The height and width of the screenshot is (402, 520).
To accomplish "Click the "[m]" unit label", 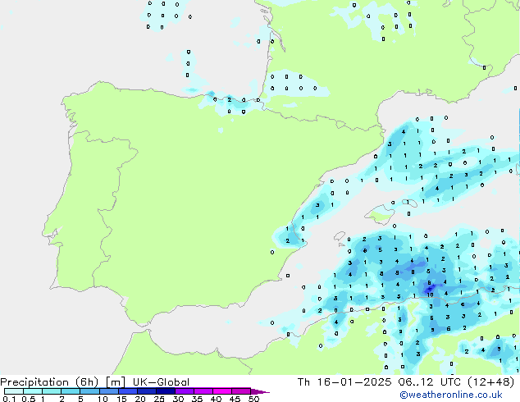I will (115, 382).
